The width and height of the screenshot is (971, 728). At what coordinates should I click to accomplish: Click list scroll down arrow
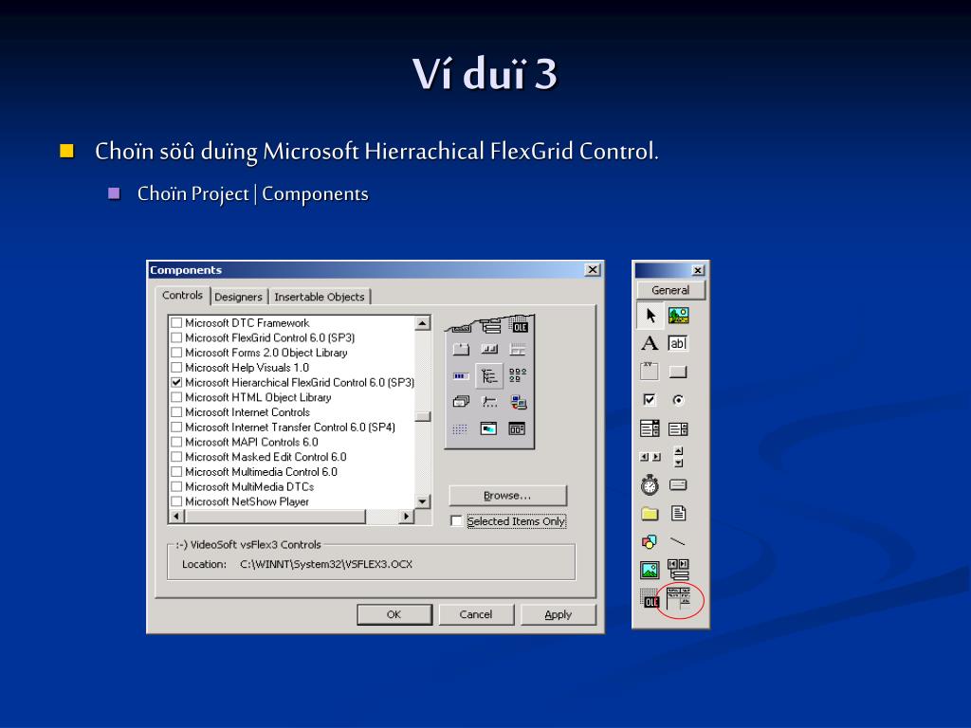[x=422, y=501]
